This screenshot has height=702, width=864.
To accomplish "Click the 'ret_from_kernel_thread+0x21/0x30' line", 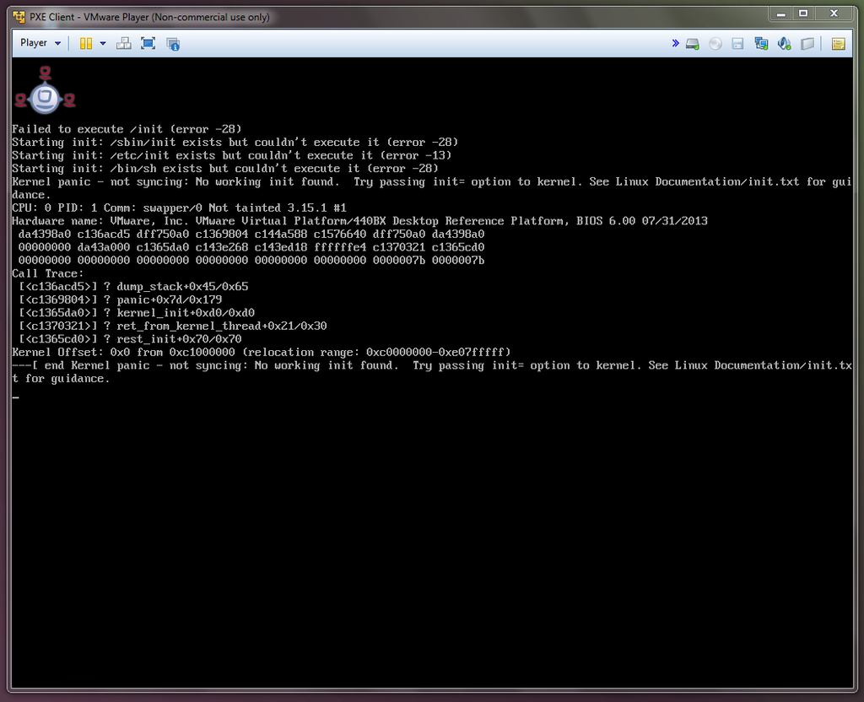I will click(172, 326).
